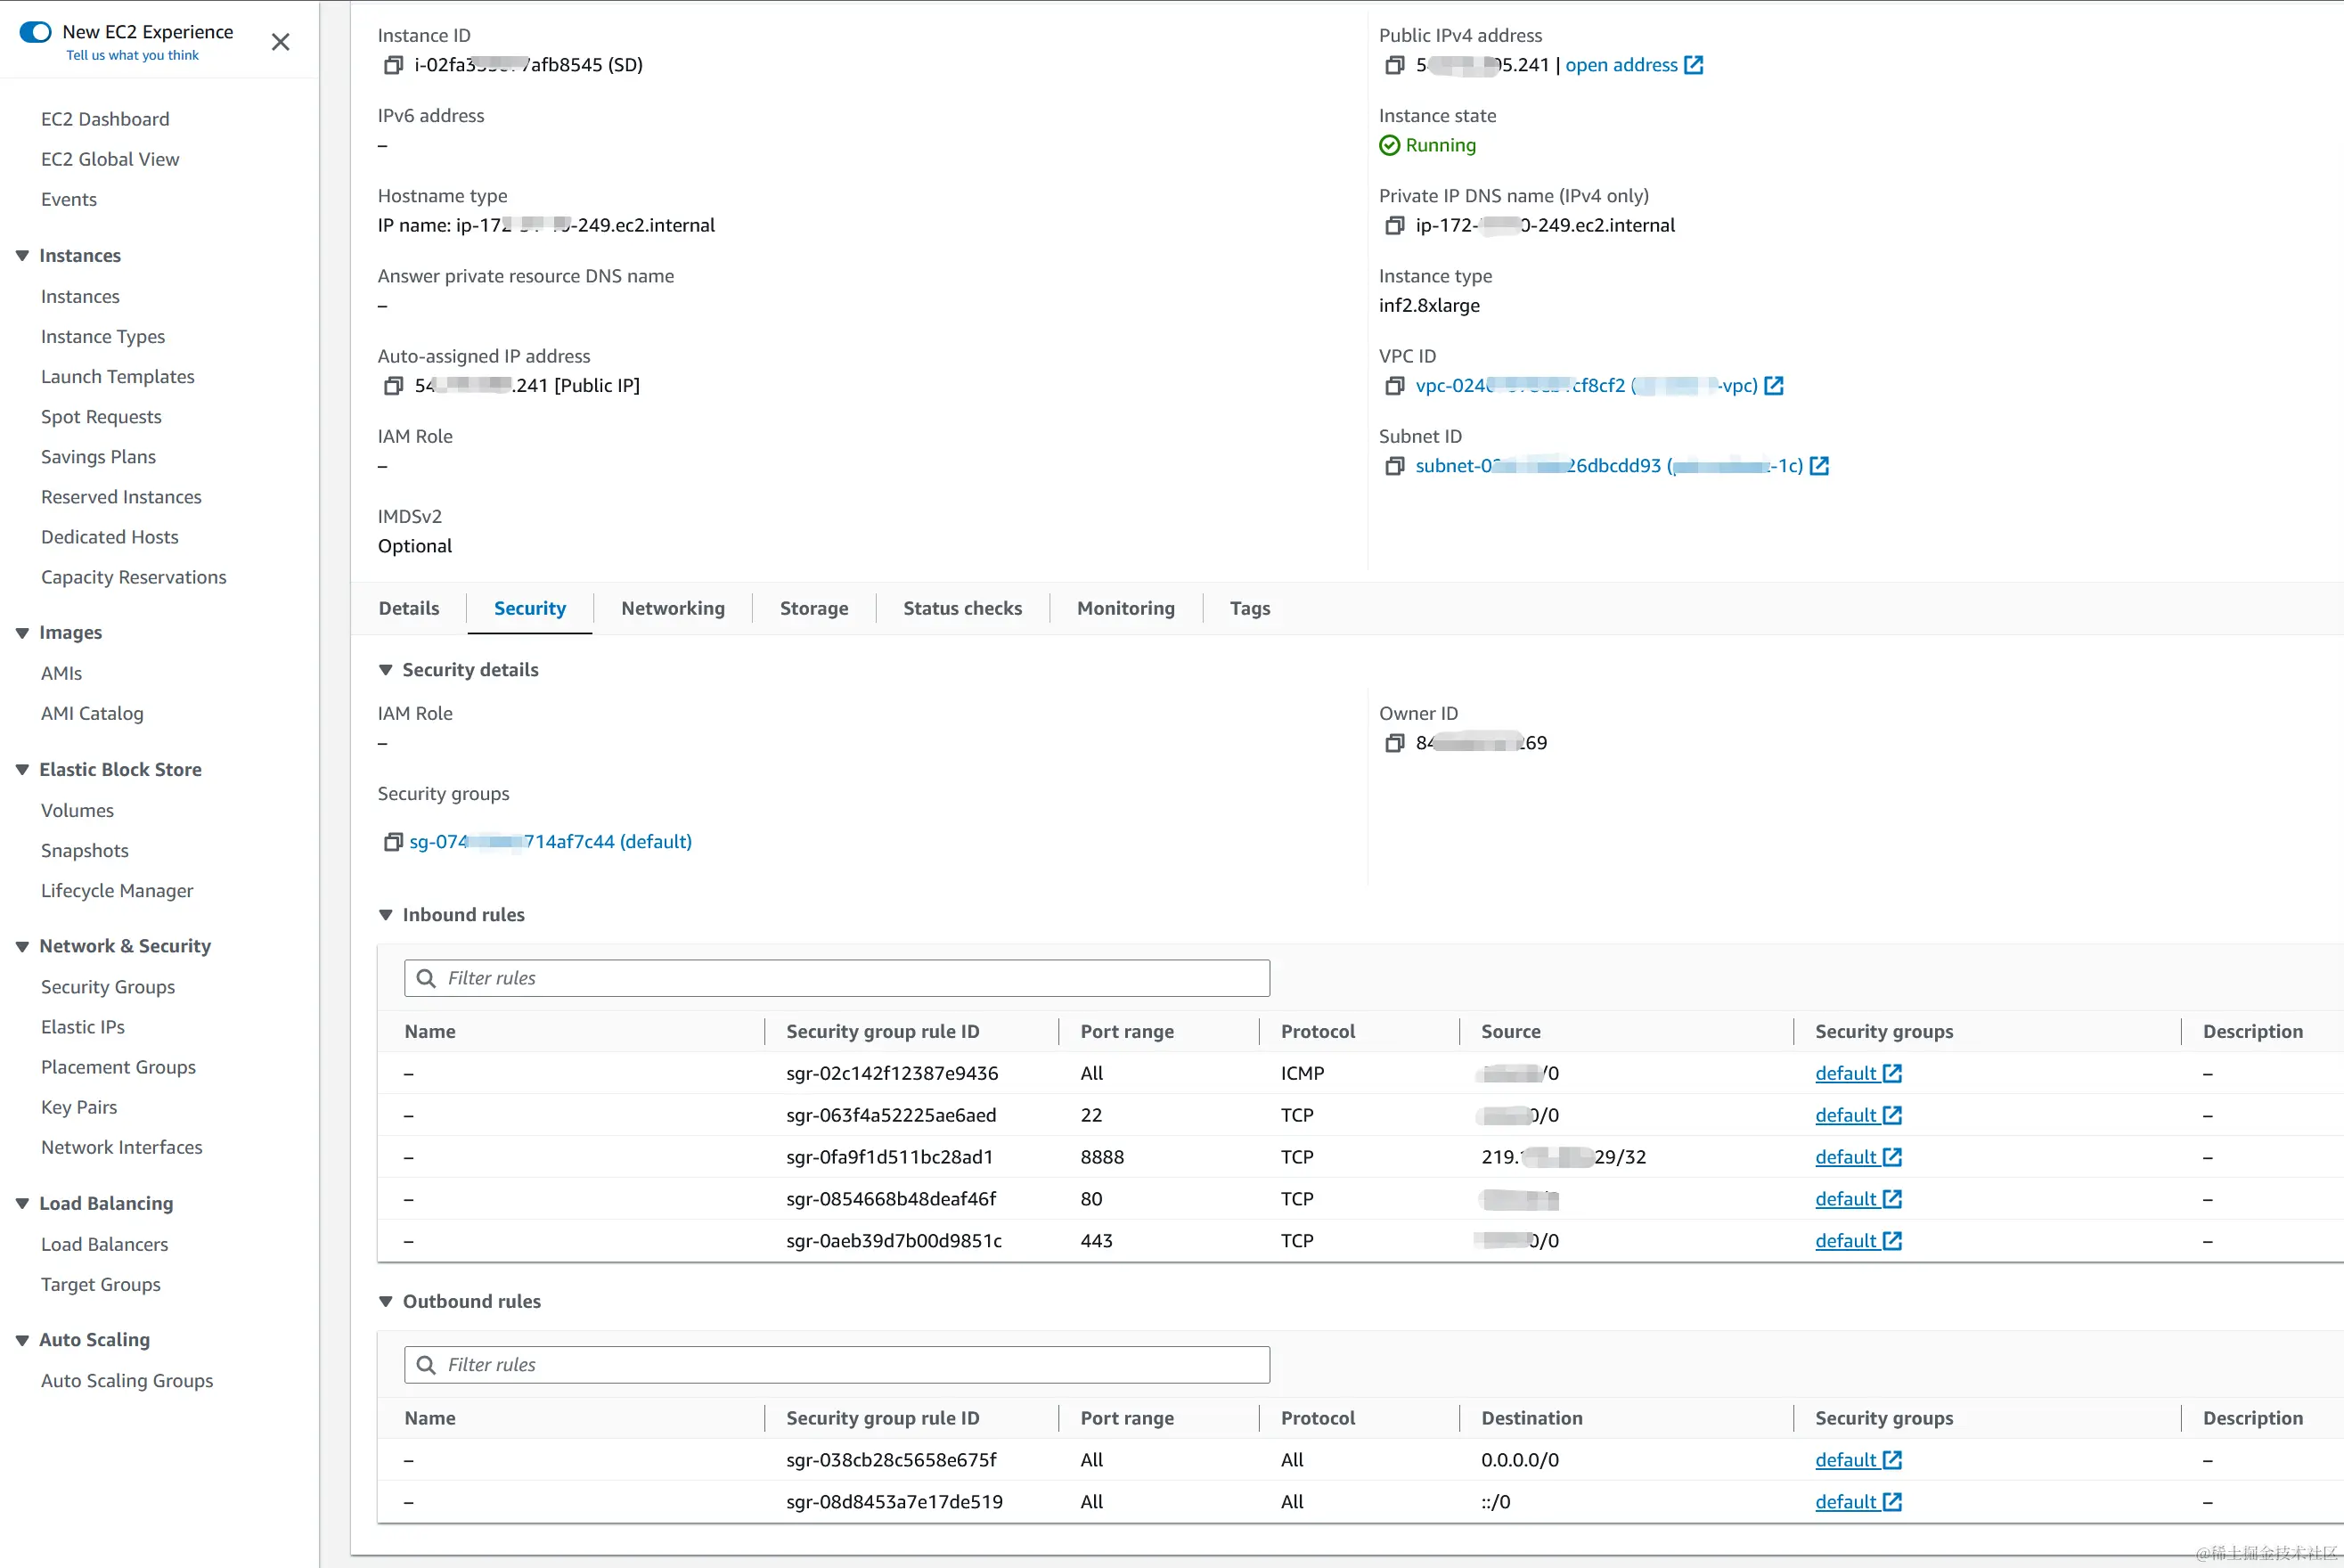Copy the Public IPv4 address
The image size is (2344, 1568).
coord(1395,65)
